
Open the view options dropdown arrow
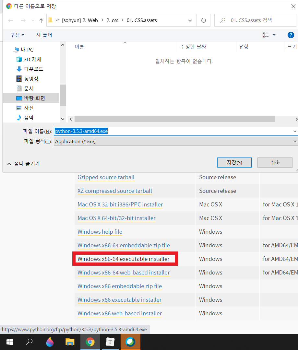point(274,35)
